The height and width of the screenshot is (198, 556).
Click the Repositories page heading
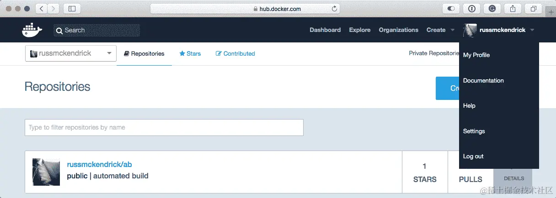click(x=58, y=87)
